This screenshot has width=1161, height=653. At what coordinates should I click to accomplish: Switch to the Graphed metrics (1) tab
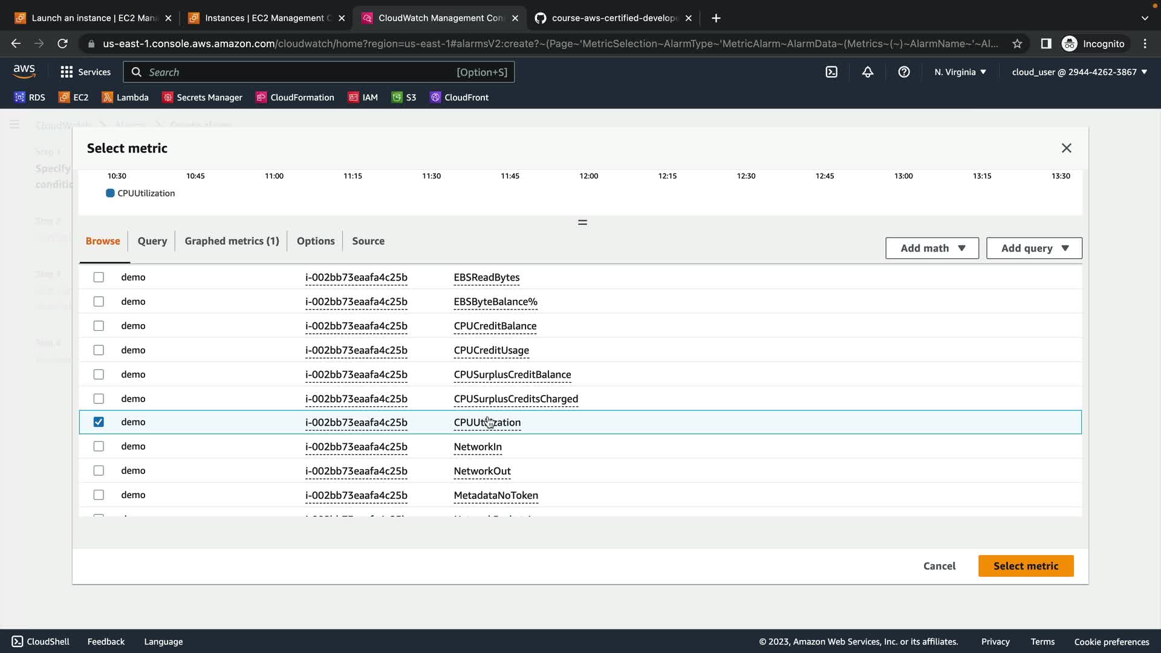click(x=232, y=241)
